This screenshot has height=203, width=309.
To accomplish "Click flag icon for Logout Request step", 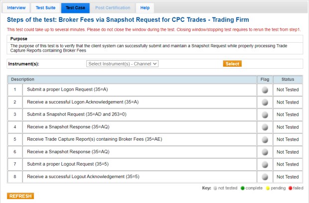I will click(265, 164).
